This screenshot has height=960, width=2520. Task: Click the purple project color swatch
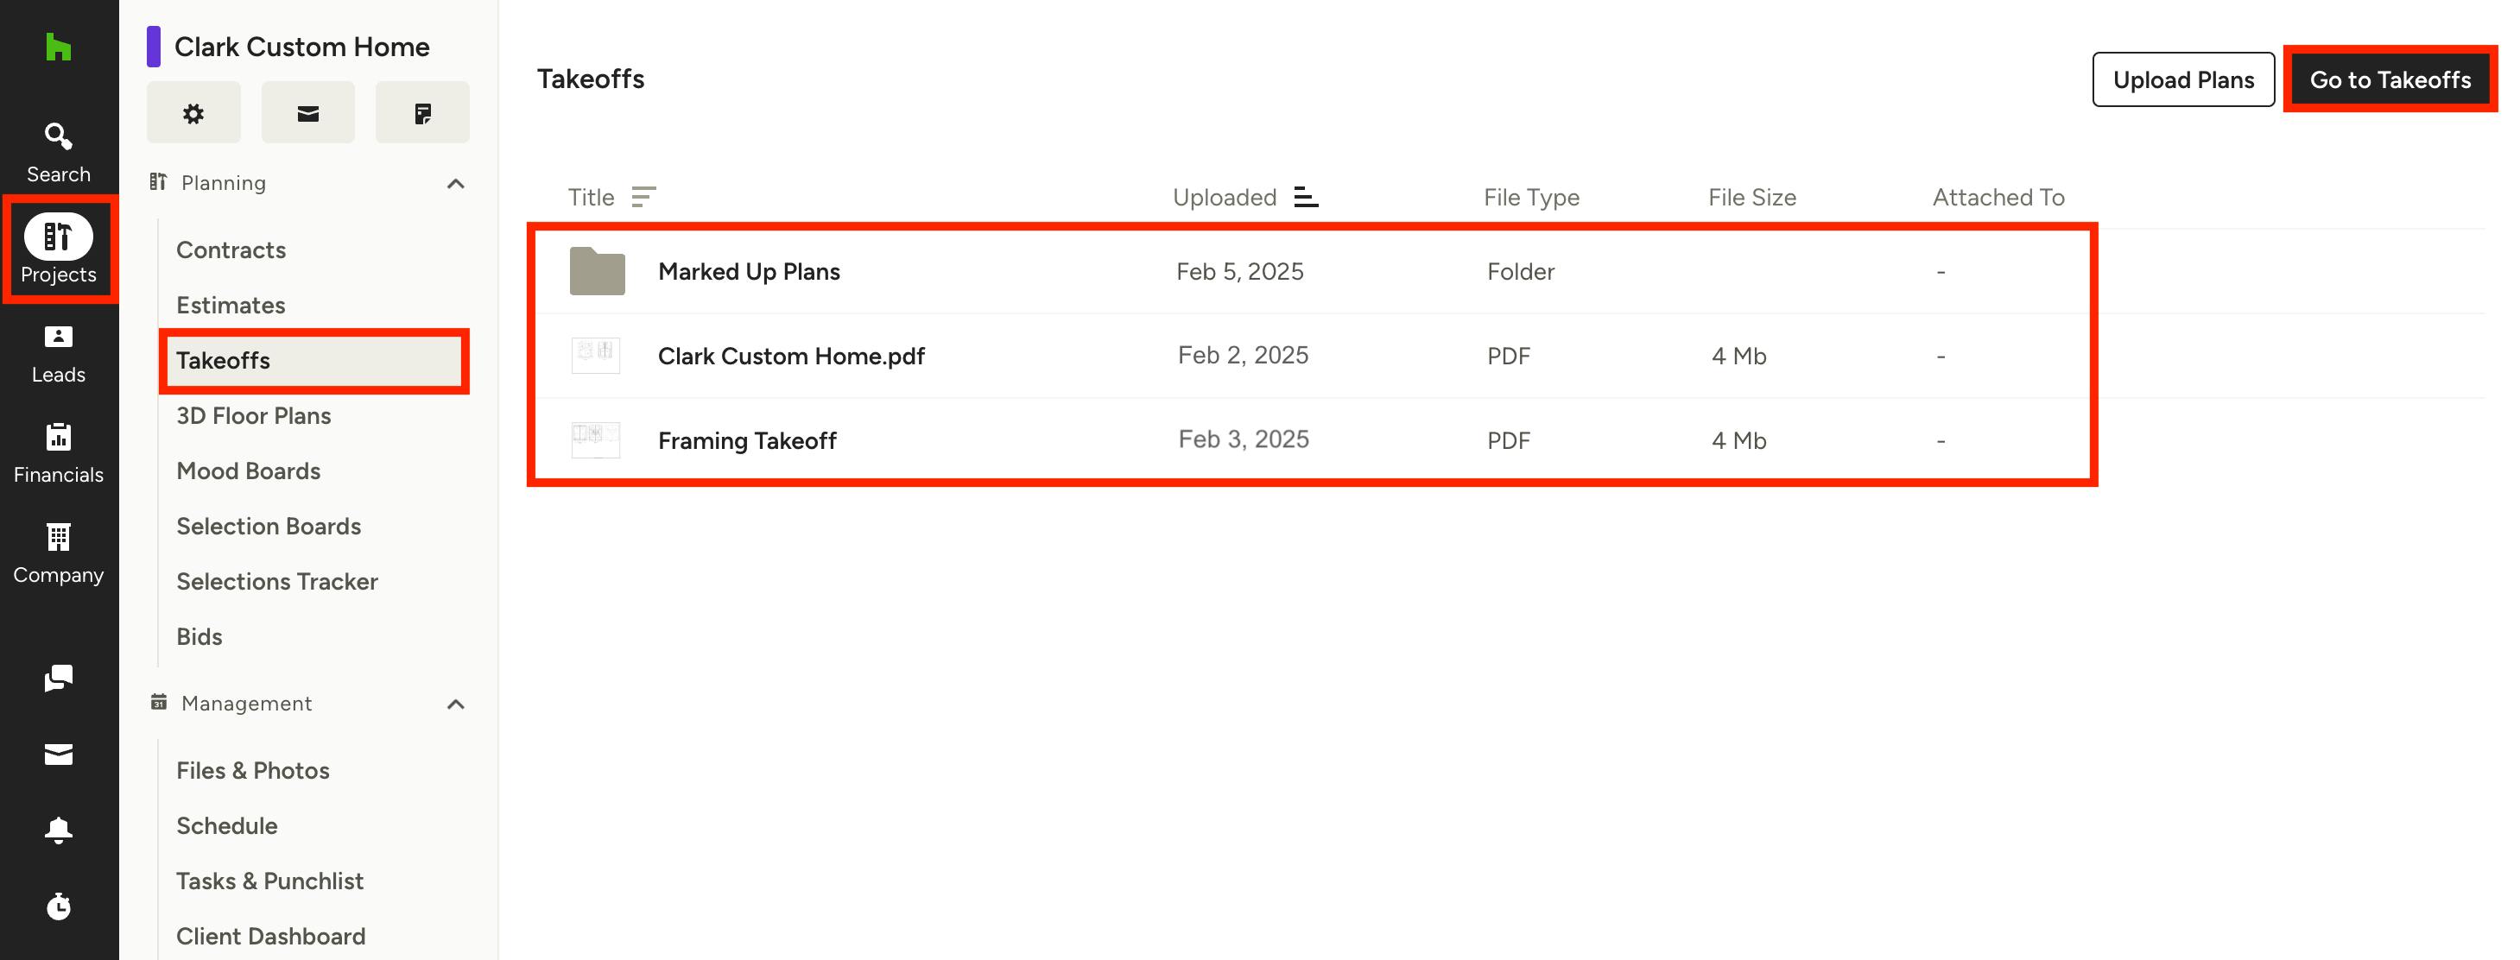(154, 47)
